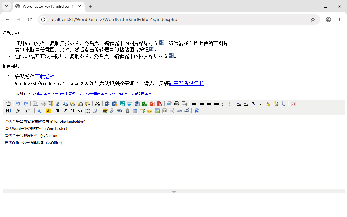347x217 pixels.
Task: Insert attachment with the paperclip icon
Action: [127, 111]
